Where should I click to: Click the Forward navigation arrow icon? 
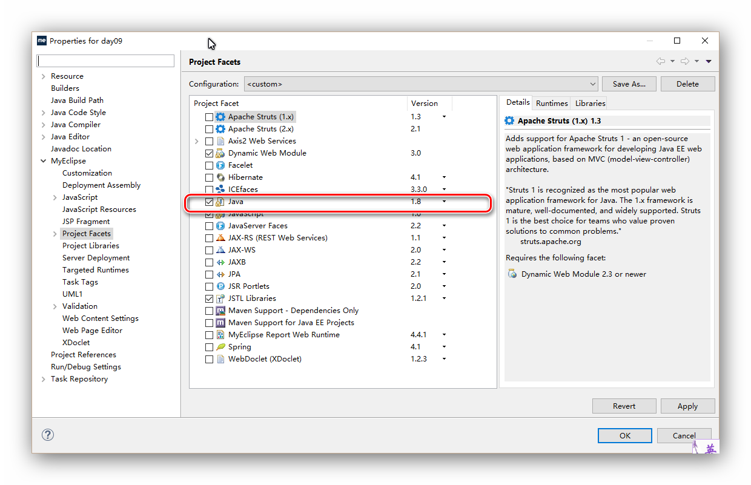click(x=685, y=61)
